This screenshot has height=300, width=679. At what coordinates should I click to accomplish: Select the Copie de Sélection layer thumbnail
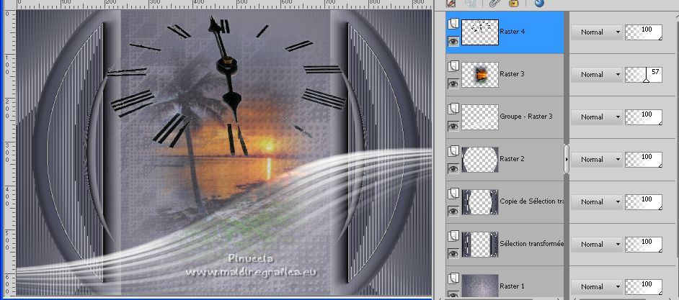click(480, 201)
